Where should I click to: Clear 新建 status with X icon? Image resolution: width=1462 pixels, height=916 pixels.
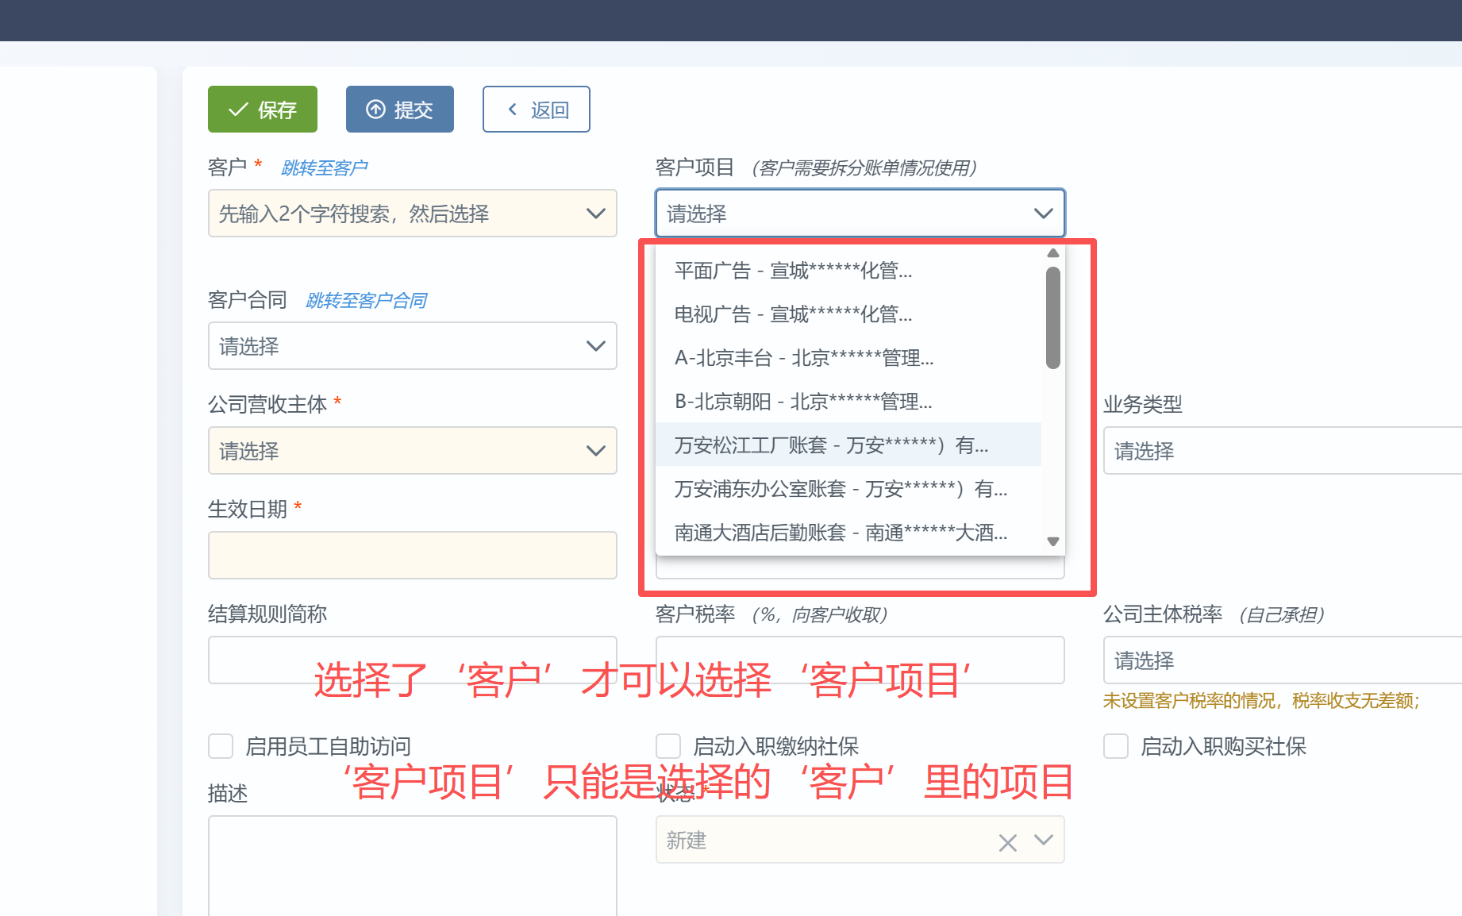point(1007,842)
